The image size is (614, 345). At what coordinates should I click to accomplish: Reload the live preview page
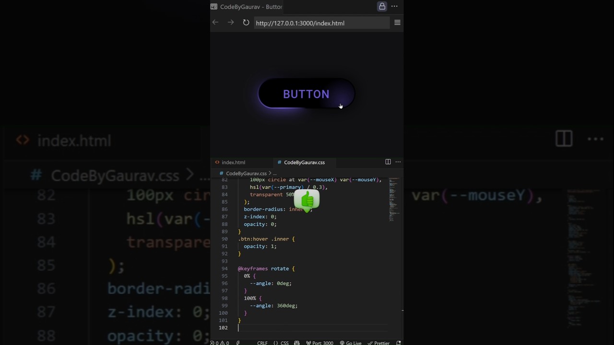point(246,23)
